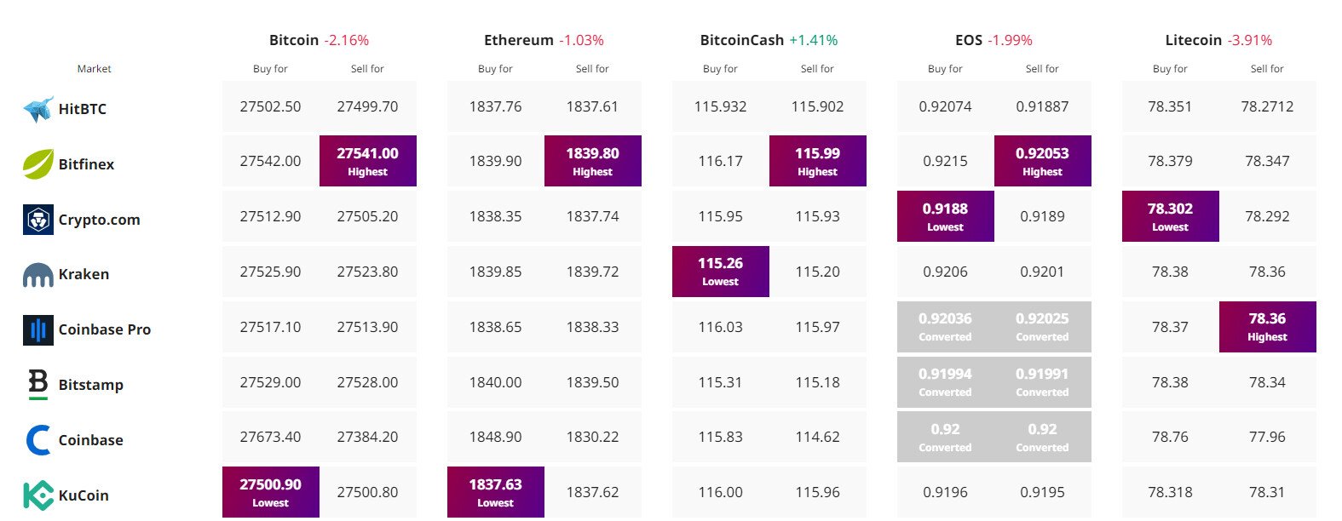Image resolution: width=1342 pixels, height=521 pixels.
Task: Click Bitfinex highest Bitcoin sell price 27541.00
Action: pyautogui.click(x=367, y=161)
